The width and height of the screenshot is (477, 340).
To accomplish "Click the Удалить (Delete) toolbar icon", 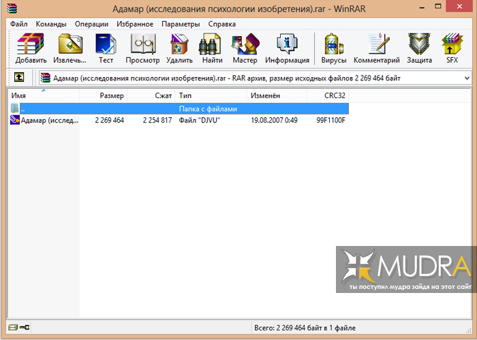I will (179, 44).
